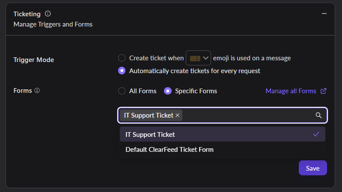Click the info icon next to Forms
342x192 pixels.
click(x=37, y=91)
